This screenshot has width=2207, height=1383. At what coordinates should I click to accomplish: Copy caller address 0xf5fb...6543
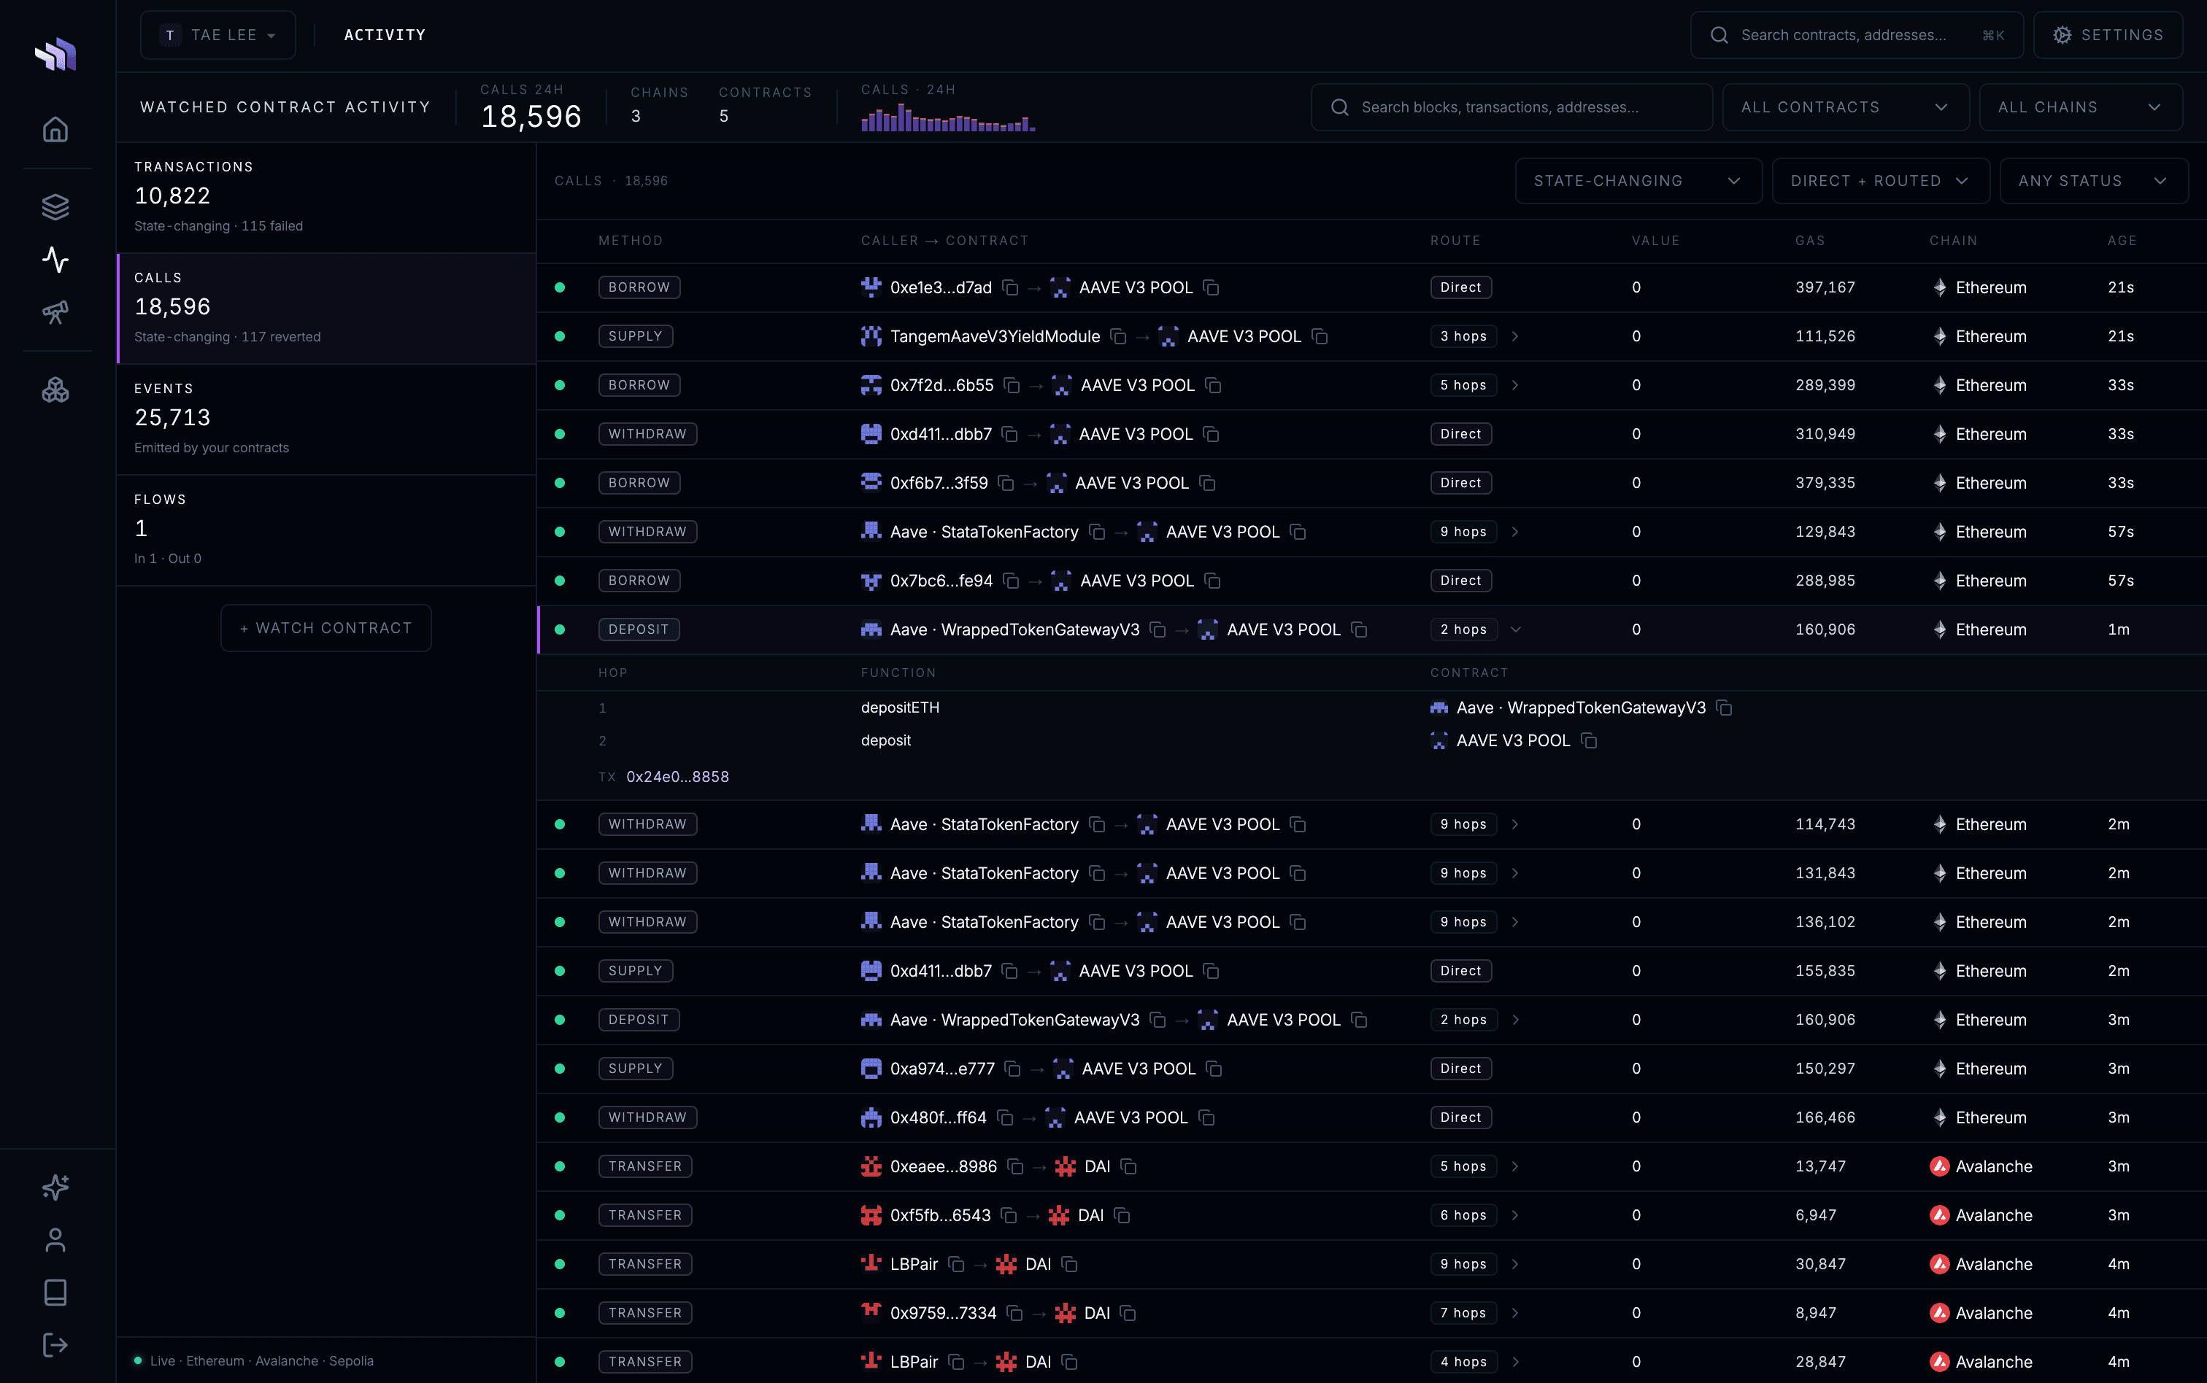(x=1009, y=1216)
